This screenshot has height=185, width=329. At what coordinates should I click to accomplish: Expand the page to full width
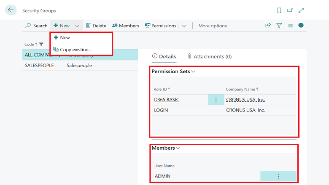[301, 10]
